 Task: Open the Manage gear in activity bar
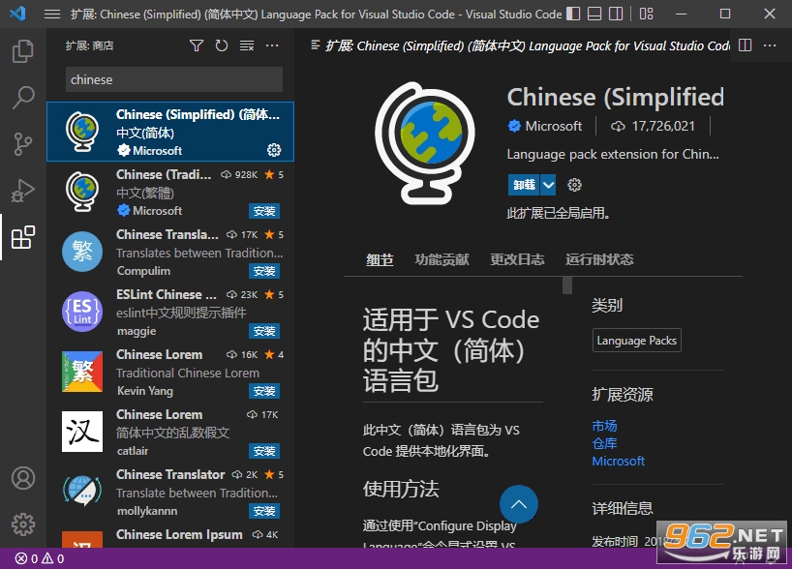click(23, 524)
